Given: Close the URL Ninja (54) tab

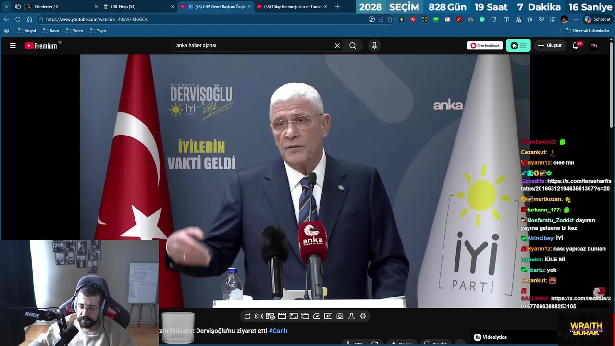Looking at the screenshot, I should (172, 7).
